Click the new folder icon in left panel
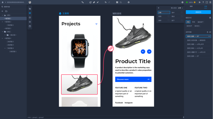The height and width of the screenshot is (119, 213). [6, 11]
